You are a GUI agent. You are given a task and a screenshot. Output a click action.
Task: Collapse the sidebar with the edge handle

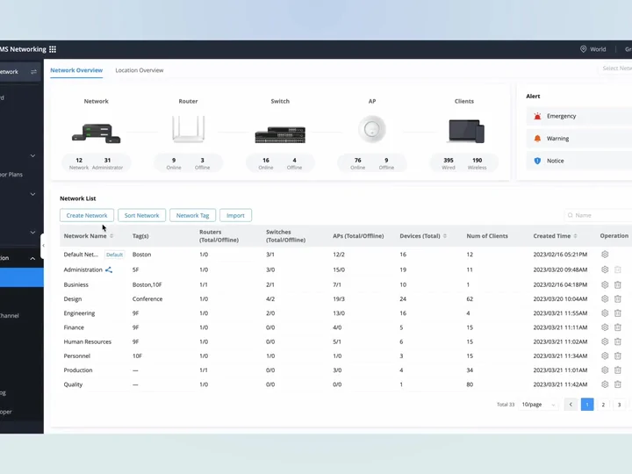[x=43, y=245]
